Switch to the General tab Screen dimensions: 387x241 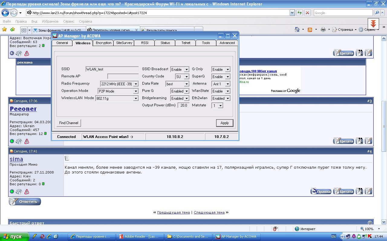click(x=62, y=43)
